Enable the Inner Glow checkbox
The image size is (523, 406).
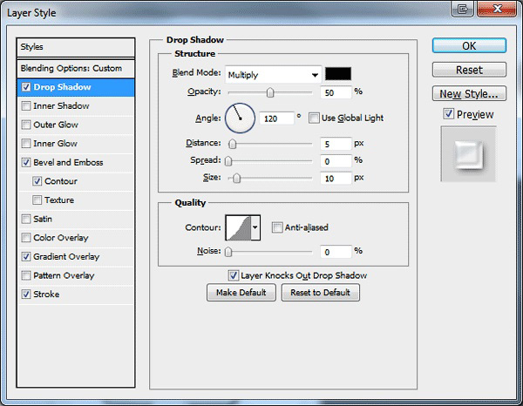[26, 144]
